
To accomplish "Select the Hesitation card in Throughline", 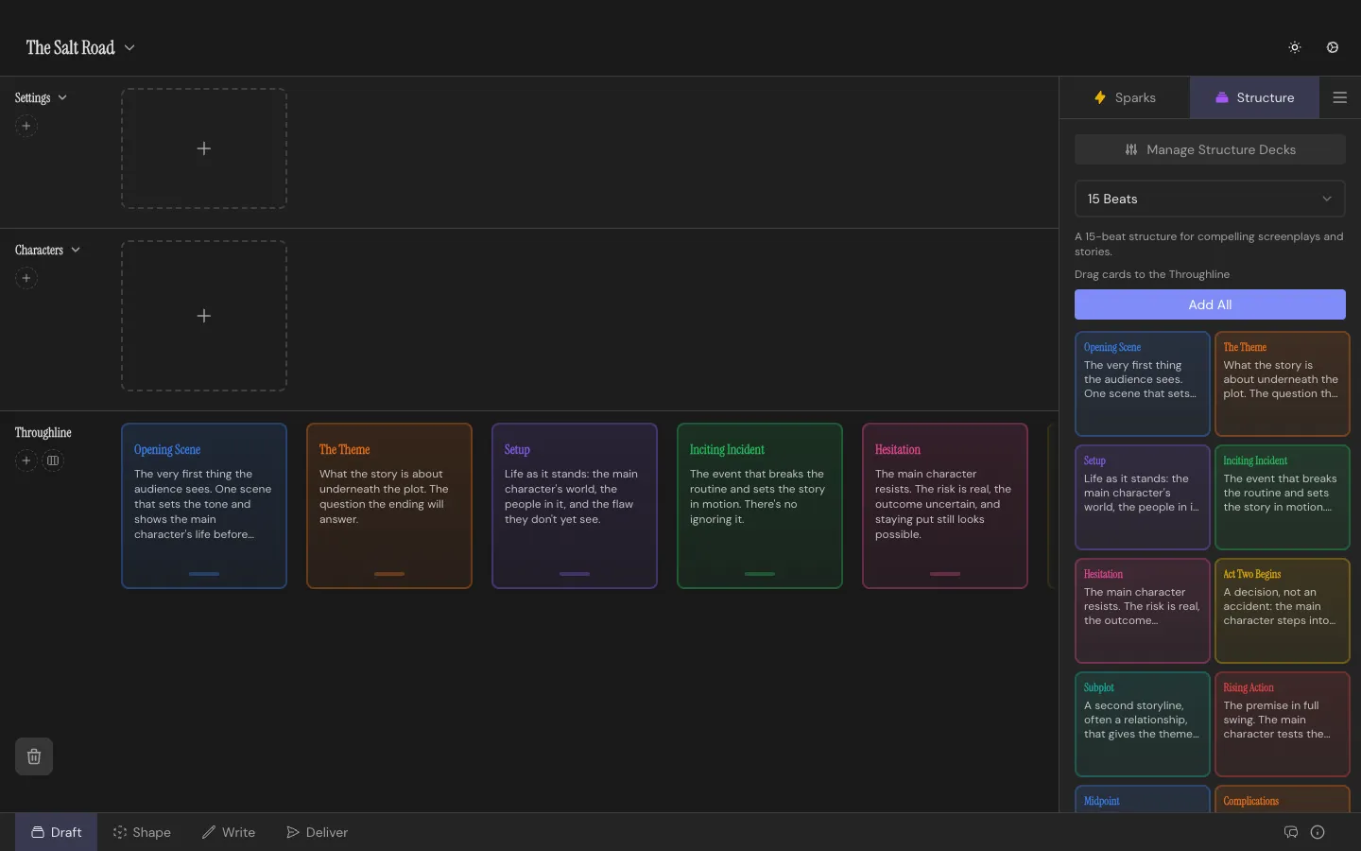I will [945, 506].
